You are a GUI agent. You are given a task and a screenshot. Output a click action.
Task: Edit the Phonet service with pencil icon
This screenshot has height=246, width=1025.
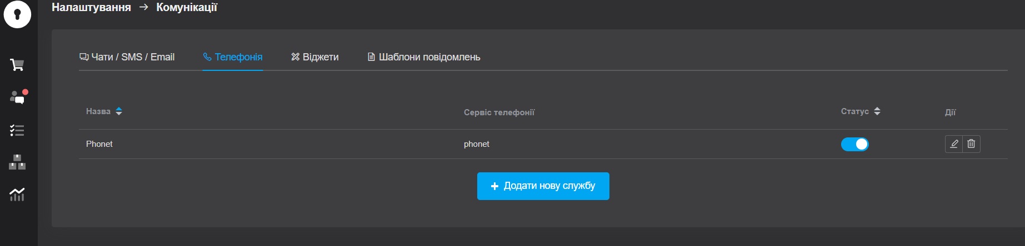(x=954, y=144)
